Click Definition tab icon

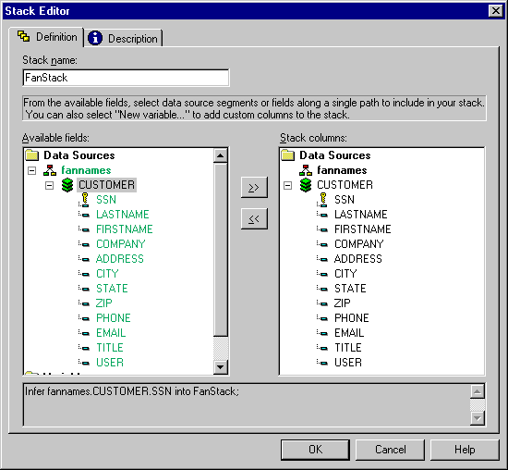point(23,36)
